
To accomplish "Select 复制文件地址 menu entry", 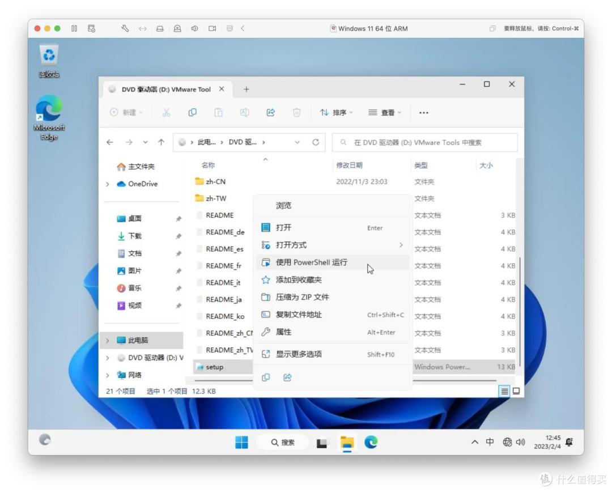I will 333,315.
